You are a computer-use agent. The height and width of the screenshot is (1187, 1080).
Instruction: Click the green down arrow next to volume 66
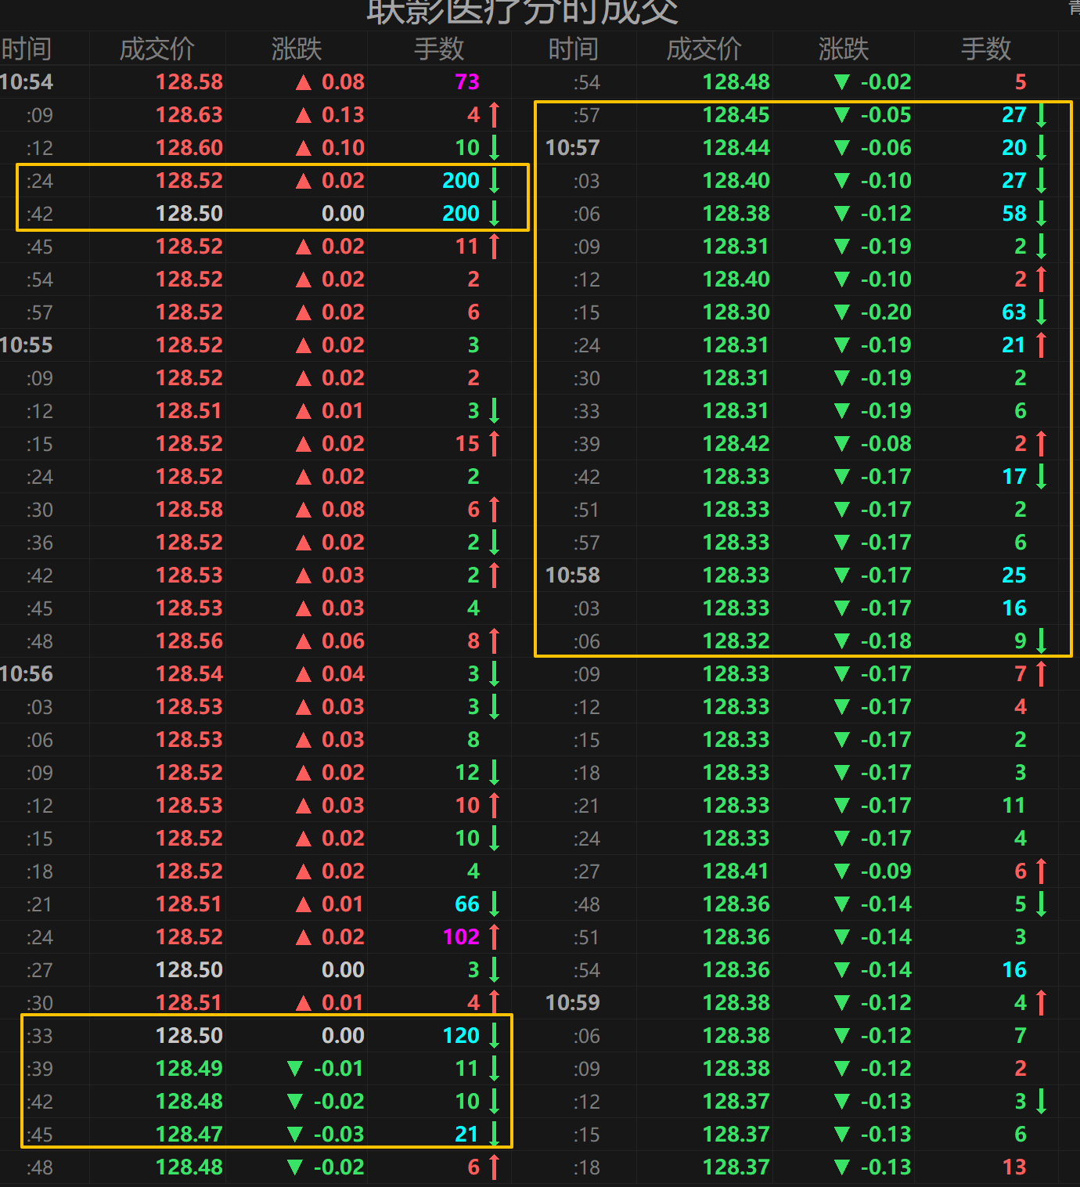pyautogui.click(x=494, y=904)
